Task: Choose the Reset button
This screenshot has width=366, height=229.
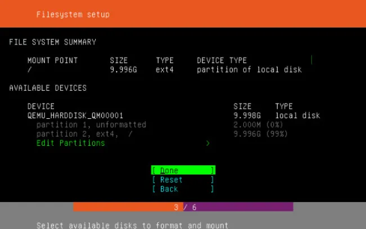Action: [x=183, y=179]
